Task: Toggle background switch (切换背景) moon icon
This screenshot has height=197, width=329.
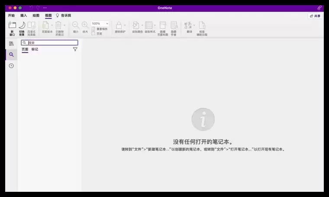Action: coord(22,29)
